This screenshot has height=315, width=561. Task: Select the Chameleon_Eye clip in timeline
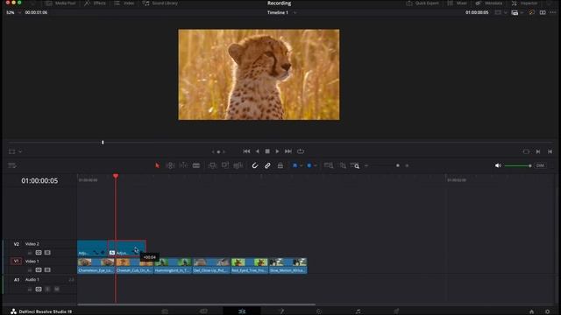[x=96, y=266]
